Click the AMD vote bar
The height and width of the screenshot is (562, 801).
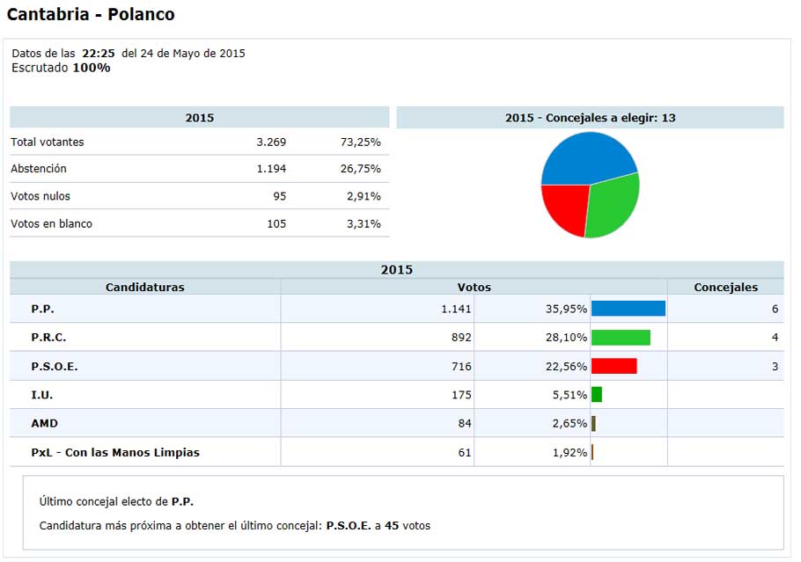[x=594, y=423]
